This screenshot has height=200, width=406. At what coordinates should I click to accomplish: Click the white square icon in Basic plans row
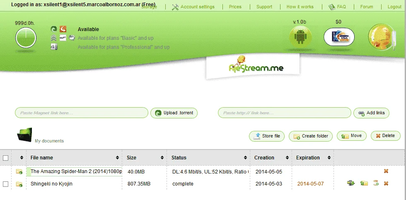point(63,38)
